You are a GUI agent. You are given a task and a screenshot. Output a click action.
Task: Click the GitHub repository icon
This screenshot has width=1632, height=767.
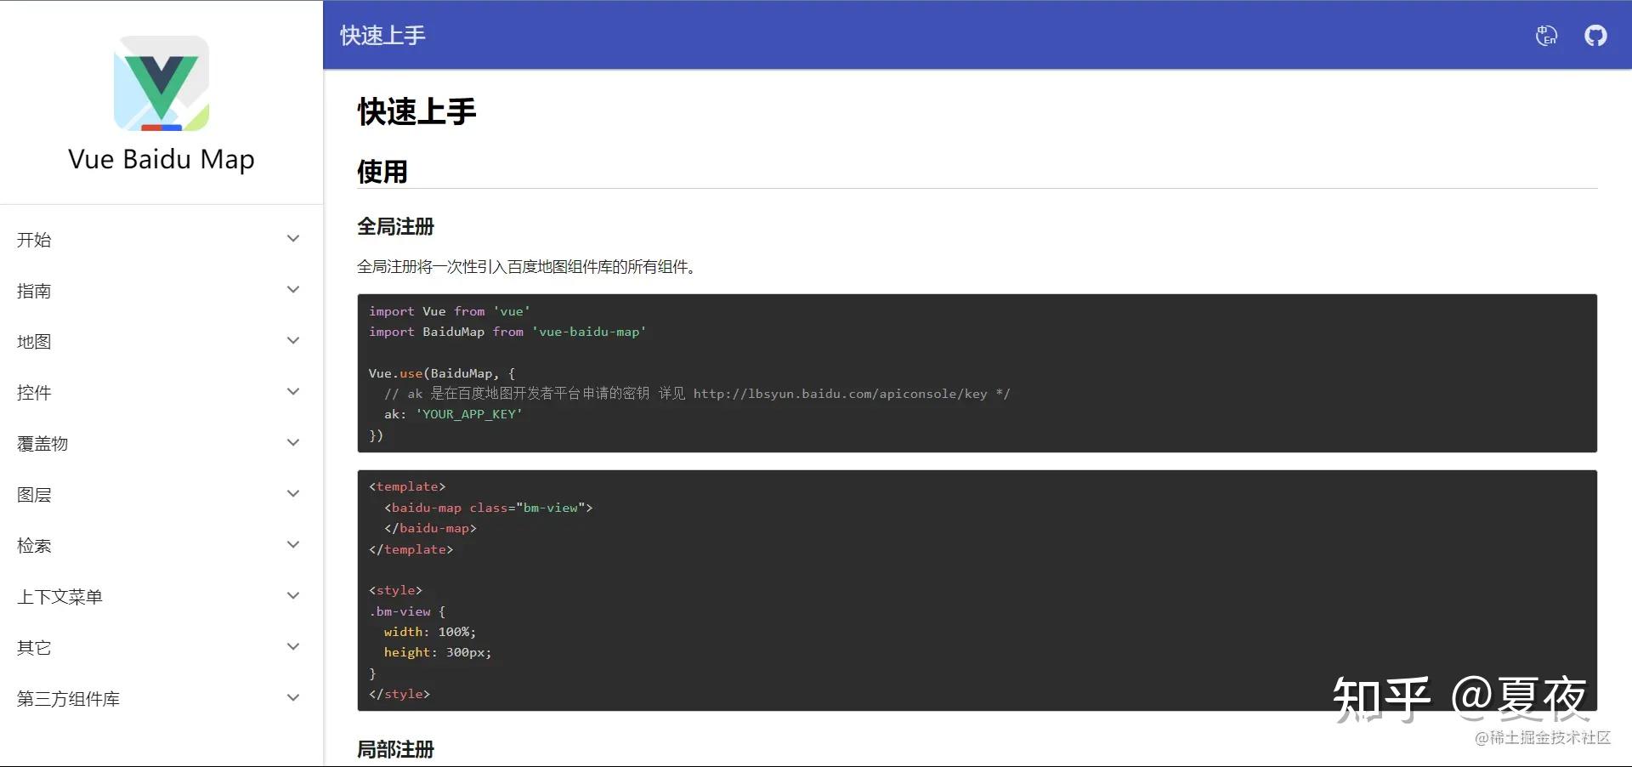[1595, 35]
